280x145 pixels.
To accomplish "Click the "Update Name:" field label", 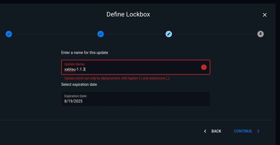I will (75, 64).
